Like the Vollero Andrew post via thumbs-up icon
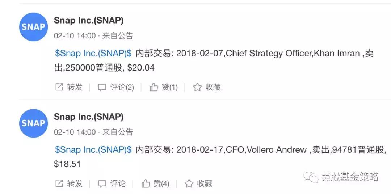This screenshot has width=391, height=194. [x=146, y=184]
